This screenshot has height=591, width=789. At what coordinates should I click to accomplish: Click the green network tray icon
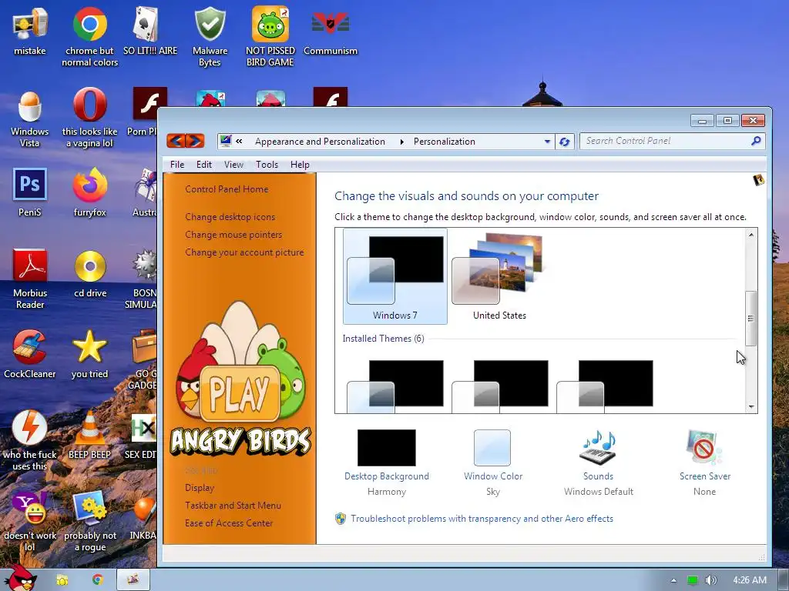coord(693,580)
